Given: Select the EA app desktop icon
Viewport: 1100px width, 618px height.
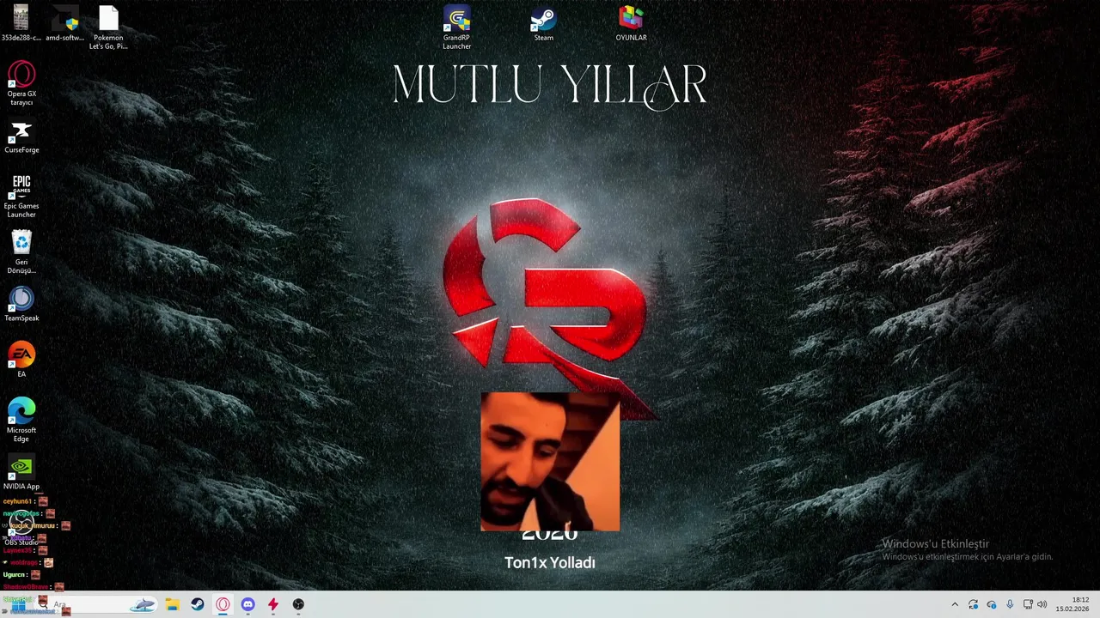Looking at the screenshot, I should [21, 360].
